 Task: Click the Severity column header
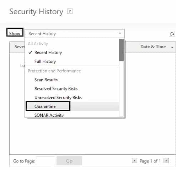point(20,47)
